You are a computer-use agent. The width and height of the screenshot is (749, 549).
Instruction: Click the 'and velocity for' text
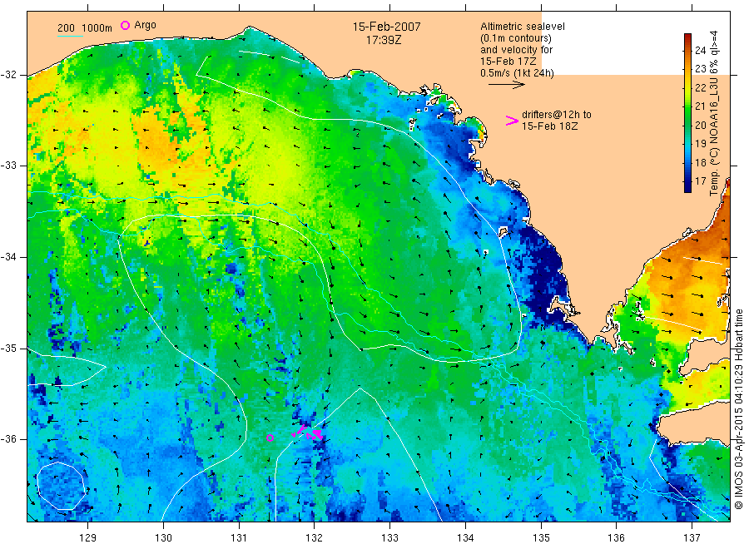[x=516, y=50]
